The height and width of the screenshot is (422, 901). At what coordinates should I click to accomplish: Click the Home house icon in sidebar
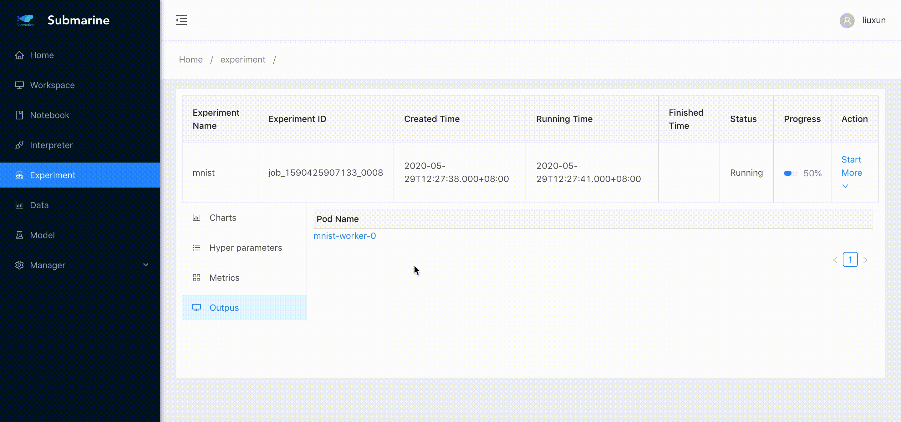pyautogui.click(x=20, y=55)
